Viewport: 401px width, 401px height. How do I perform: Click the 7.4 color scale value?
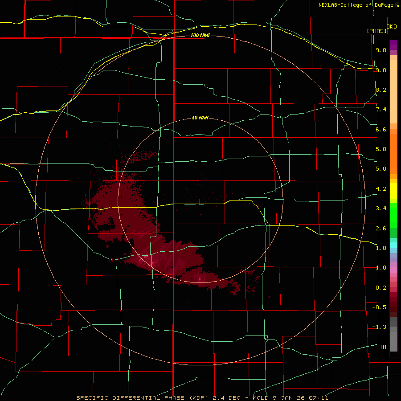[x=381, y=110]
